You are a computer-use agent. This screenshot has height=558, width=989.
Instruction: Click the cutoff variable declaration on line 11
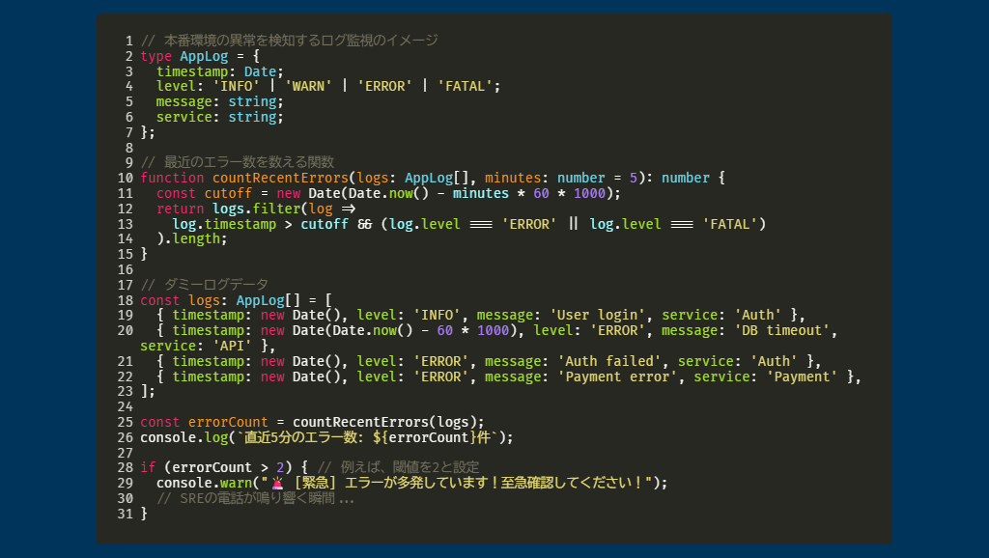(x=228, y=193)
